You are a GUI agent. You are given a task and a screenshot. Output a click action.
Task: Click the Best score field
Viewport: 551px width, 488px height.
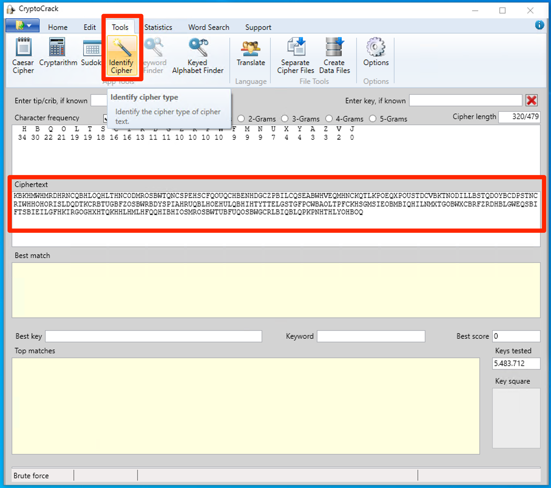[x=516, y=336]
